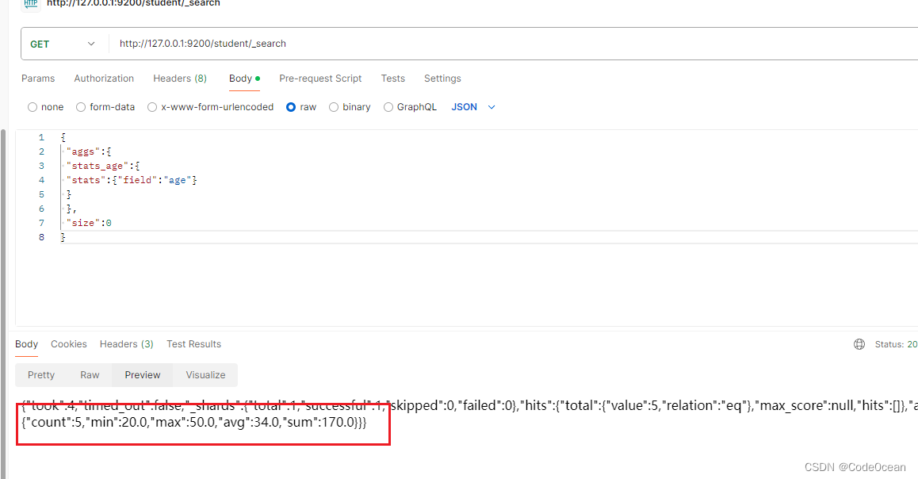Select the x-www-form-urlencoded radio option

152,107
